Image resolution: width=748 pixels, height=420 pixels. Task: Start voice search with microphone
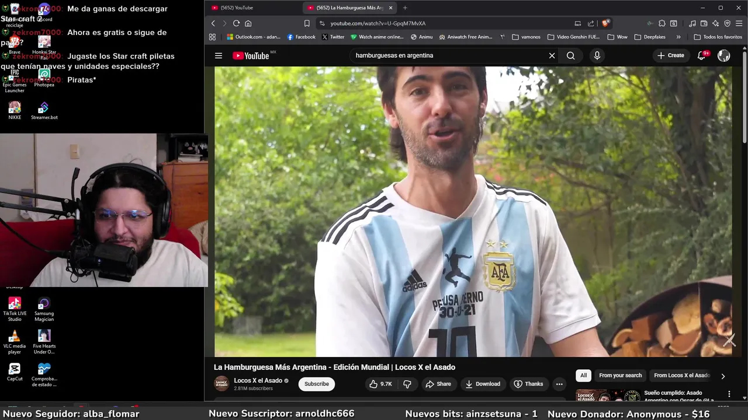[x=597, y=55]
